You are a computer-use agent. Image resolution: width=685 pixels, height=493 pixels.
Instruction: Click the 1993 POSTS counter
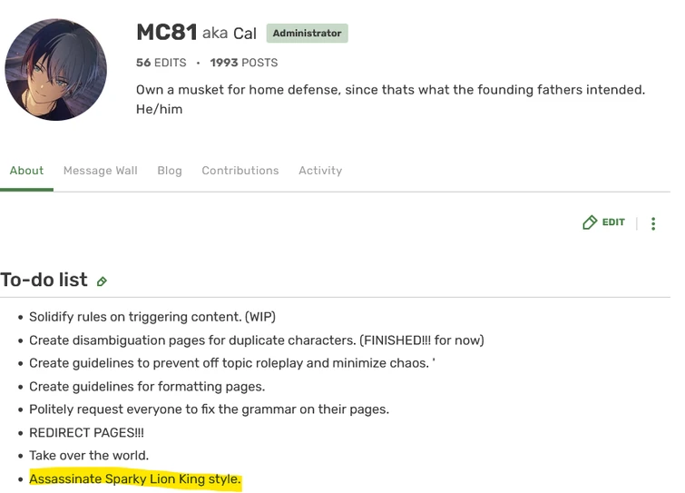243,64
